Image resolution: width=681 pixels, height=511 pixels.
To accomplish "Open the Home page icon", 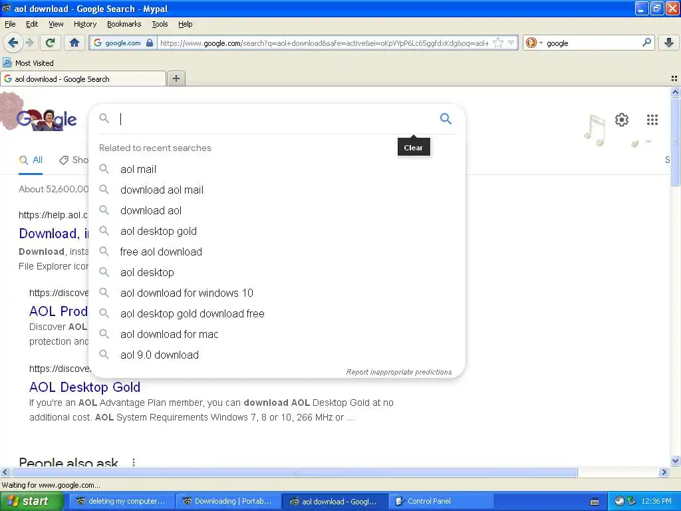I will coord(74,43).
